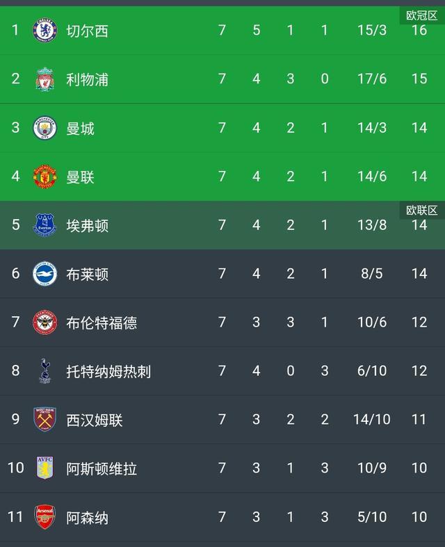Tap the 欧冠区 zone label

point(421,16)
